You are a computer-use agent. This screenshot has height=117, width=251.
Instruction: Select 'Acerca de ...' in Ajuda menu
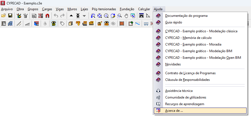click(x=174, y=111)
